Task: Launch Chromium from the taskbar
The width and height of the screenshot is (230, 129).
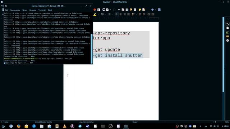Action: [11, 126]
